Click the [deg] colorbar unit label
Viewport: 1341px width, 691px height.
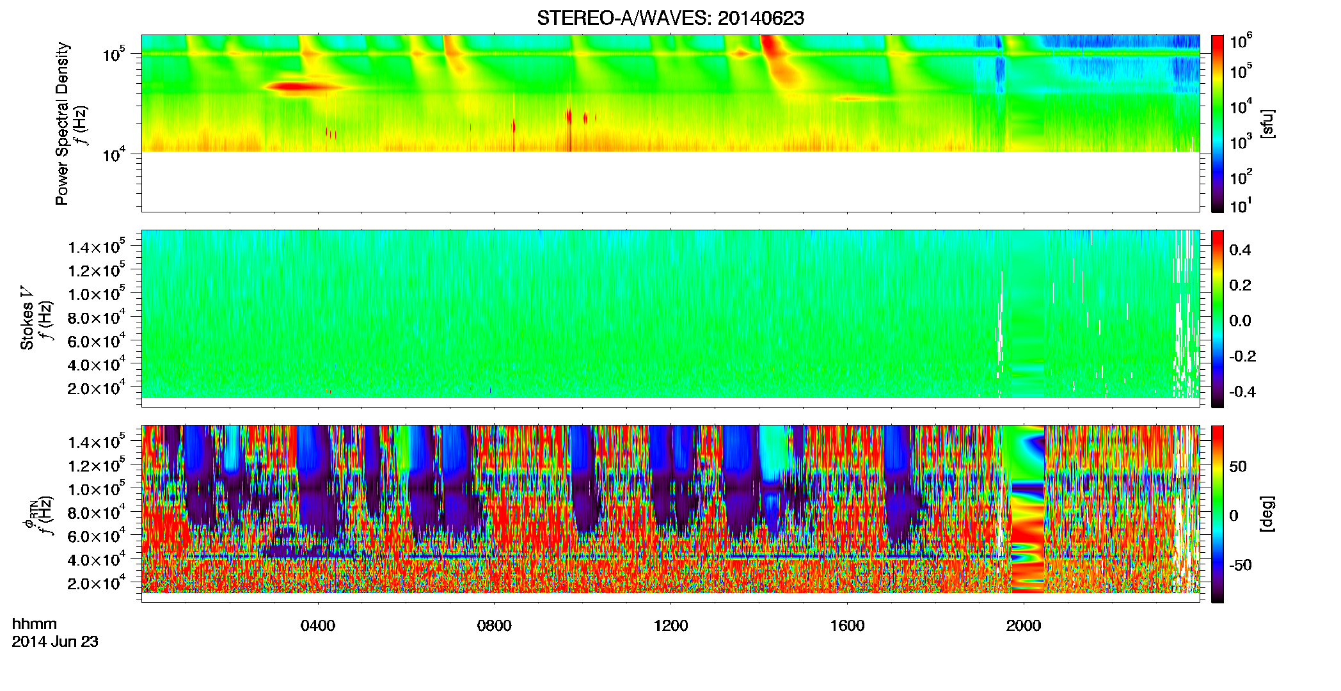1267,514
